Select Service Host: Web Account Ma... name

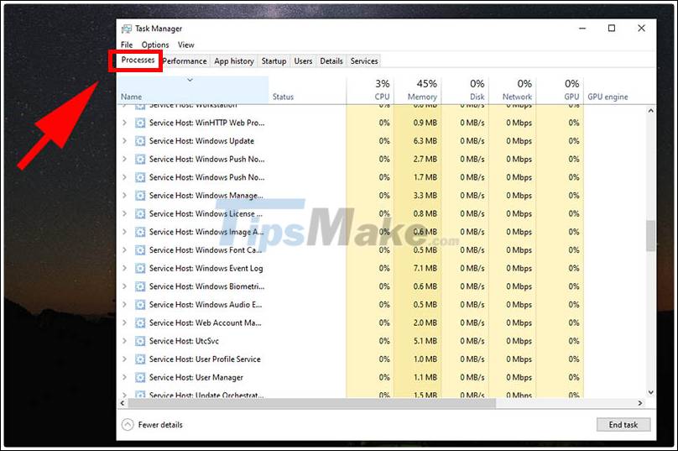point(205,323)
